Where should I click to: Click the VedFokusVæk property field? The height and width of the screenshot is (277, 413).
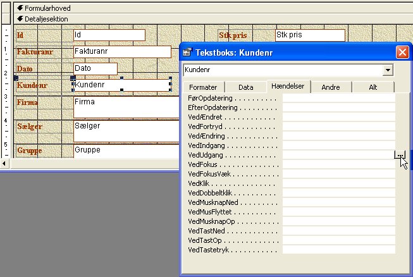pyautogui.click(x=339, y=174)
